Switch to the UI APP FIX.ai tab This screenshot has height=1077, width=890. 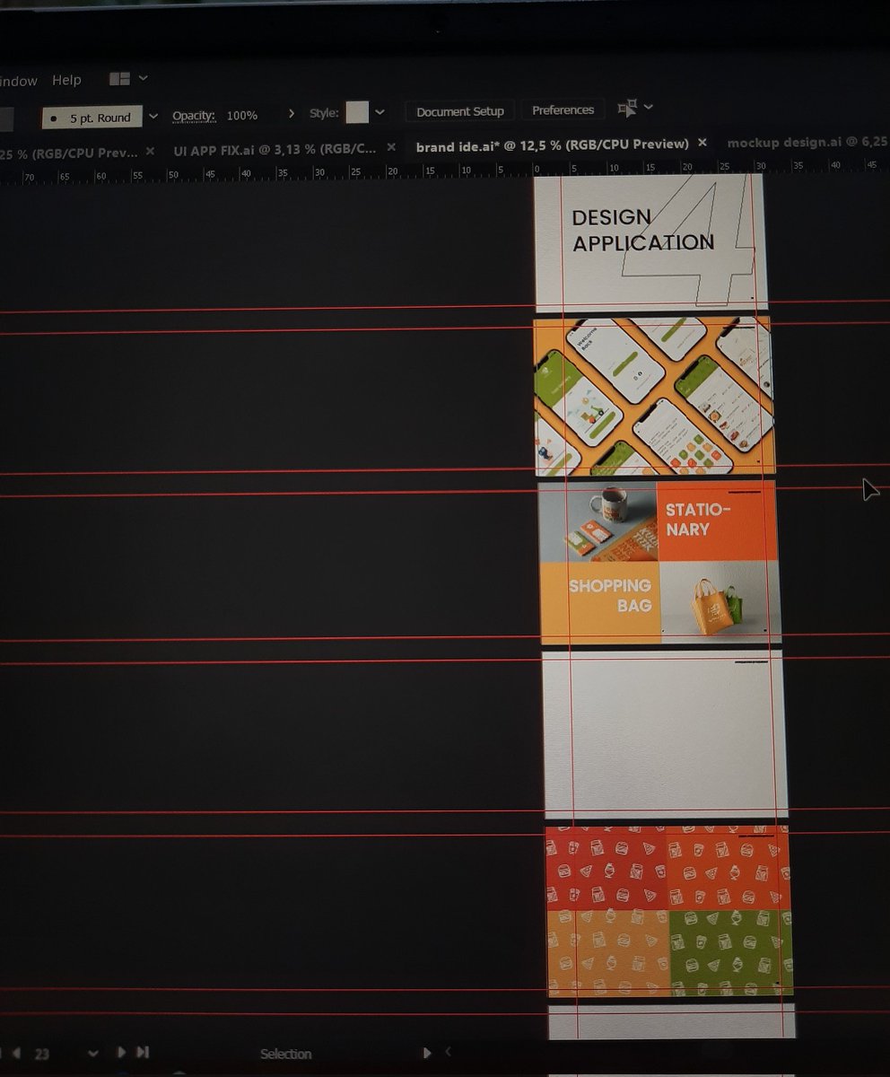click(275, 149)
